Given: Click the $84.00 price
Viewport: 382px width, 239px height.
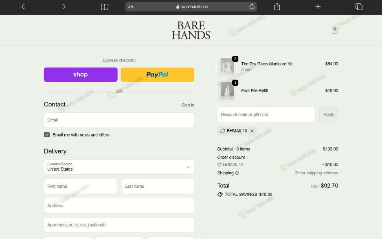Looking at the screenshot, I should coord(332,64).
